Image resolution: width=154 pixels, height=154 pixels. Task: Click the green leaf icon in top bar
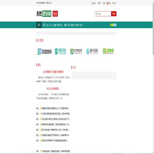113,3
